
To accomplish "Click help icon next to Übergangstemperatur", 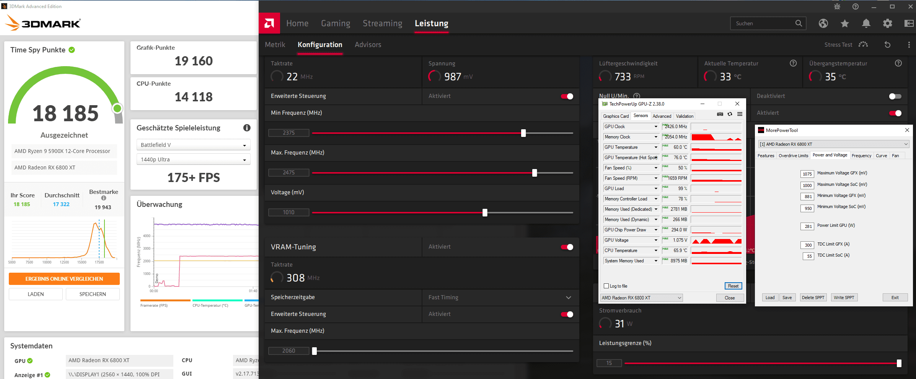I will [x=898, y=63].
